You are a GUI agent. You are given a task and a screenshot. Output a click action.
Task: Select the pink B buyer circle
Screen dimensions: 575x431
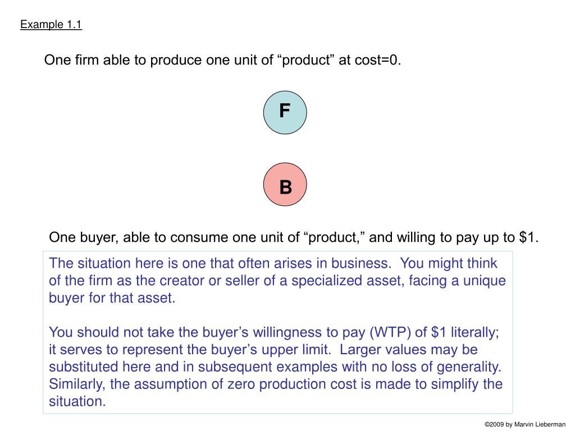click(285, 184)
